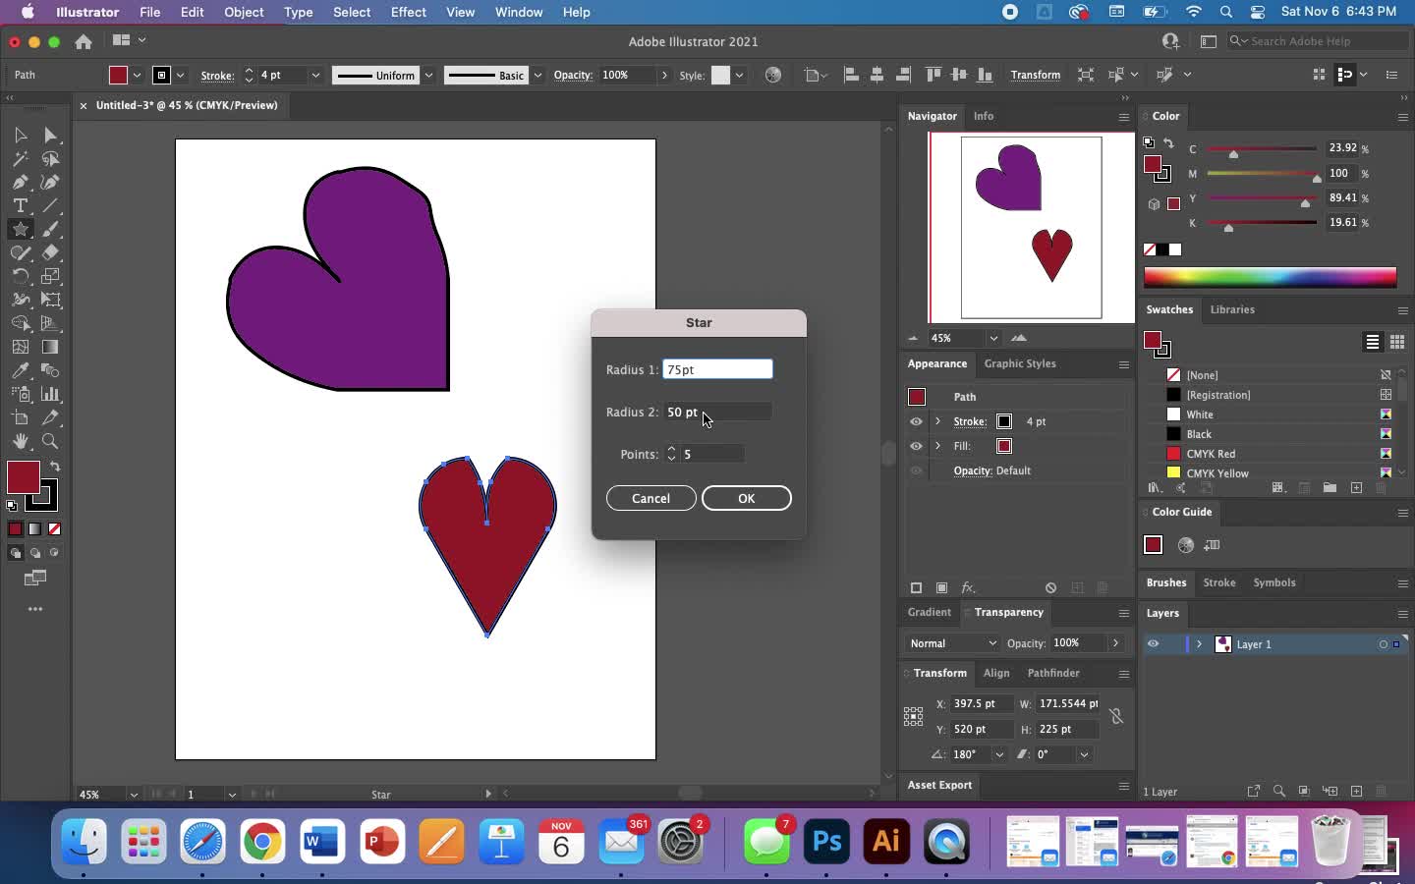The image size is (1415, 884).
Task: Click Opacity label in control bar
Action: (573, 76)
